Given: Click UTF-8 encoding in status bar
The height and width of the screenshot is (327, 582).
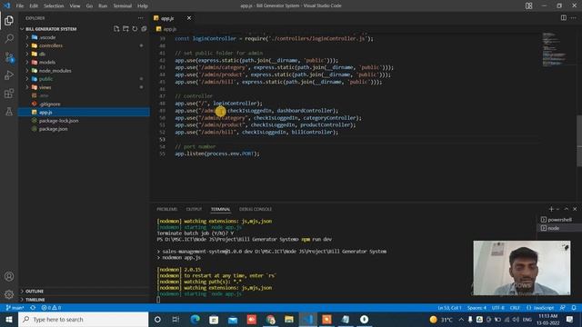Looking at the screenshot, I should click(497, 308).
